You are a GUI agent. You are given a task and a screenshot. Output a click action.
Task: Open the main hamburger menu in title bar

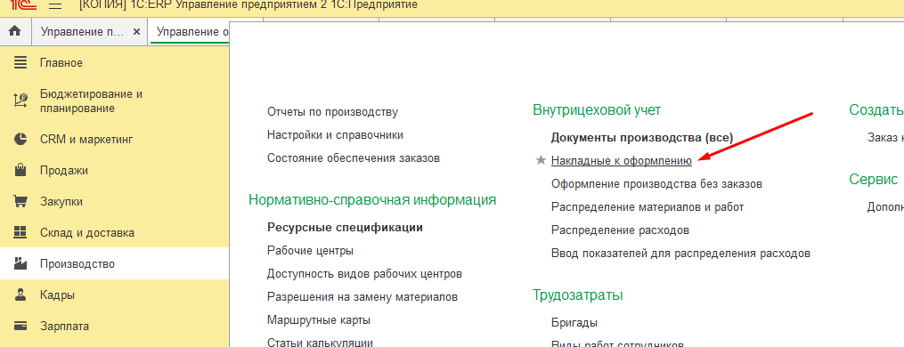55,5
